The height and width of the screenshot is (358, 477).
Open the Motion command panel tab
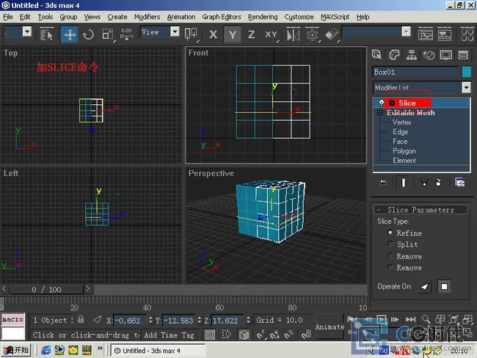pos(429,55)
